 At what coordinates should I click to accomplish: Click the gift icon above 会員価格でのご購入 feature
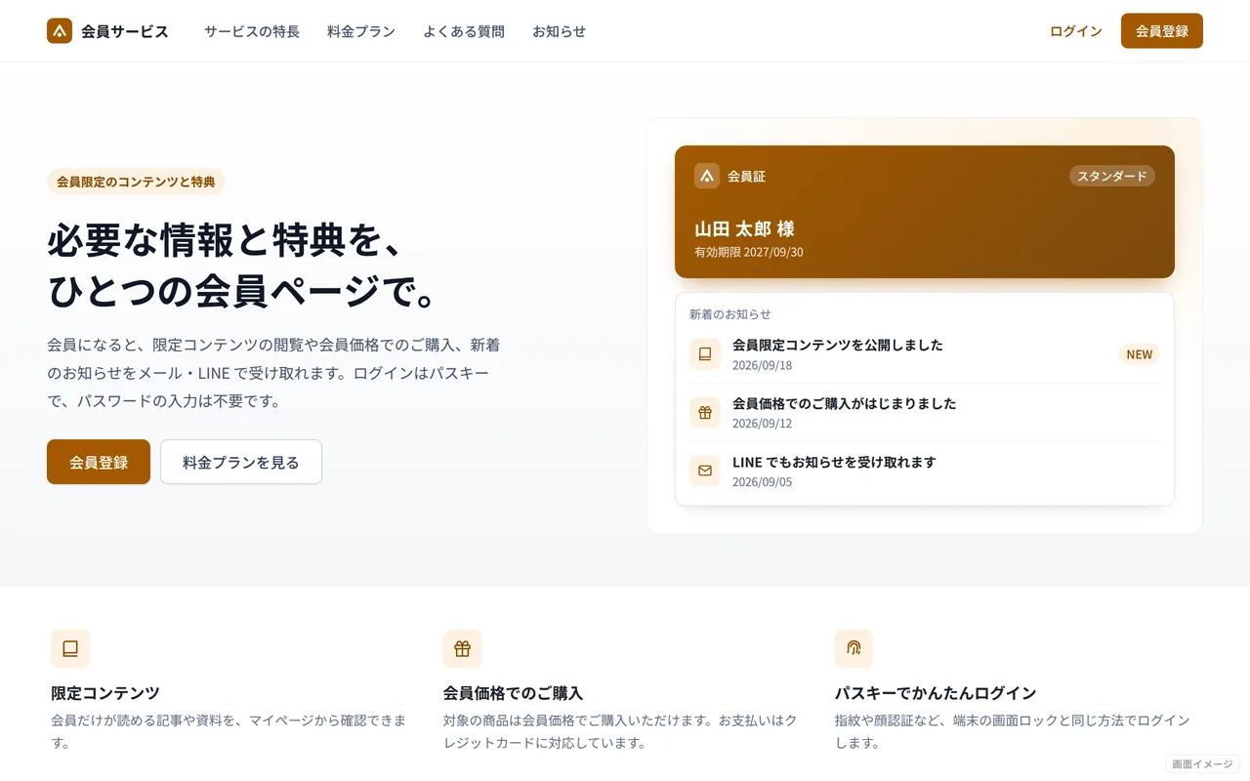pyautogui.click(x=462, y=648)
